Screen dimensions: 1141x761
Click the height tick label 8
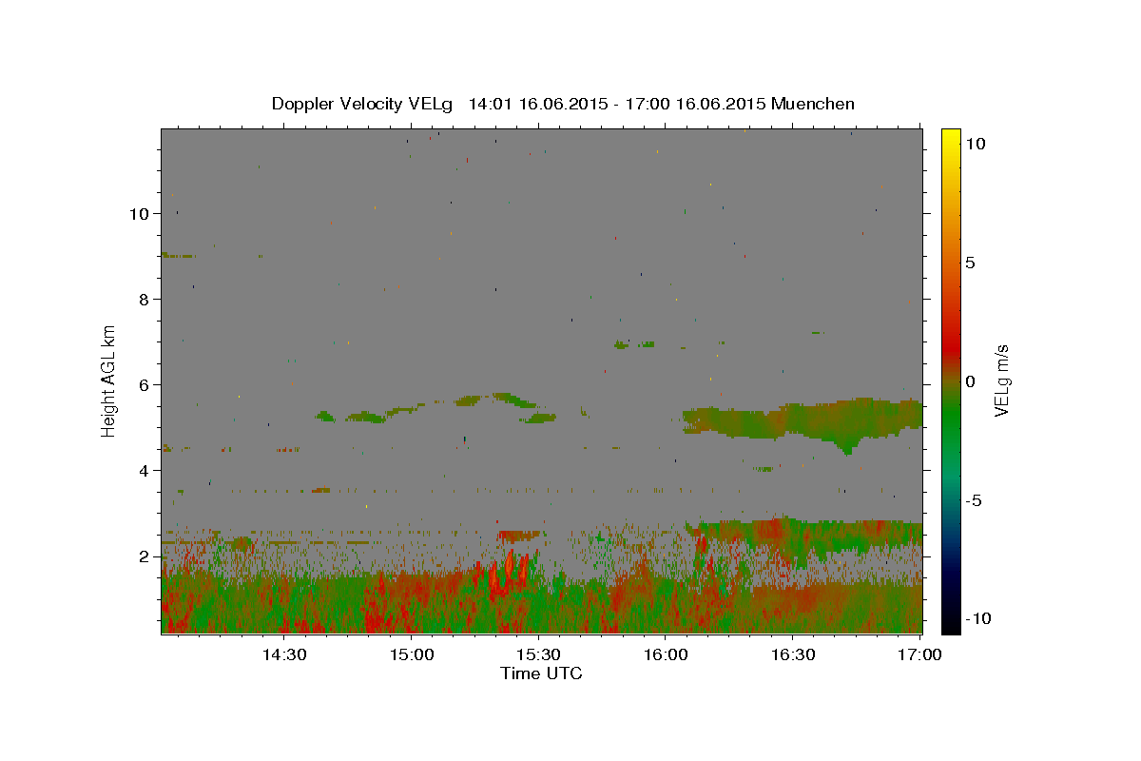pos(145,300)
